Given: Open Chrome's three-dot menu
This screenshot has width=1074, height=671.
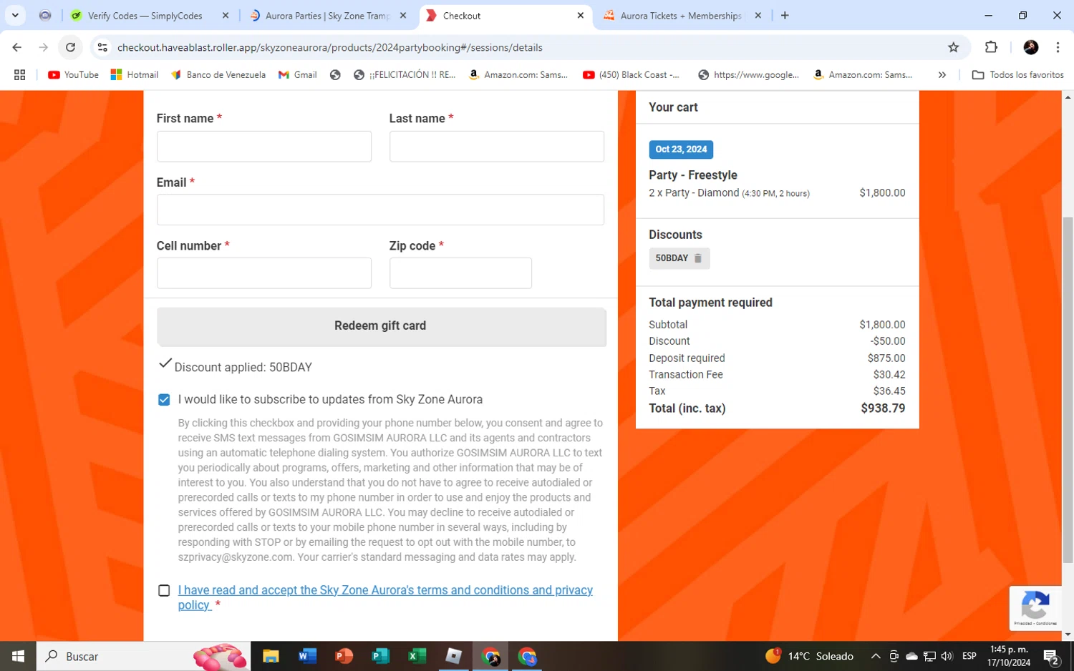Looking at the screenshot, I should (x=1058, y=47).
